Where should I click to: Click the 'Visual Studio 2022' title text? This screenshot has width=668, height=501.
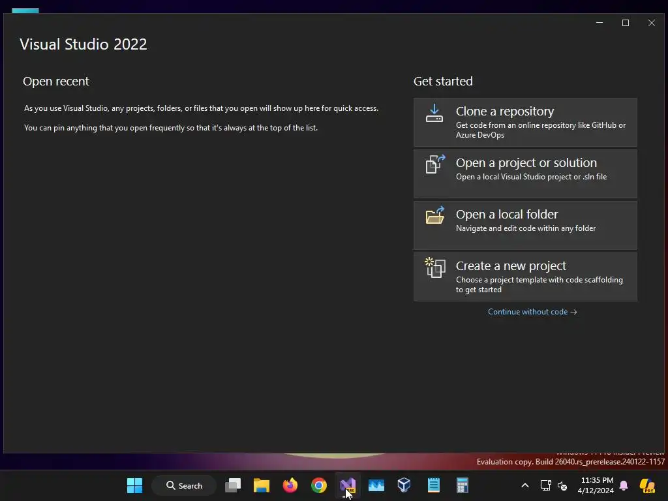click(x=83, y=44)
